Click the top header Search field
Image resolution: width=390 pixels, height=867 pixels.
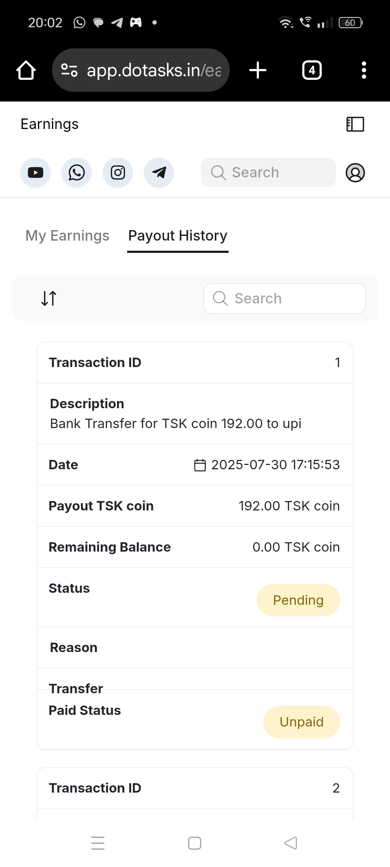[x=268, y=173]
